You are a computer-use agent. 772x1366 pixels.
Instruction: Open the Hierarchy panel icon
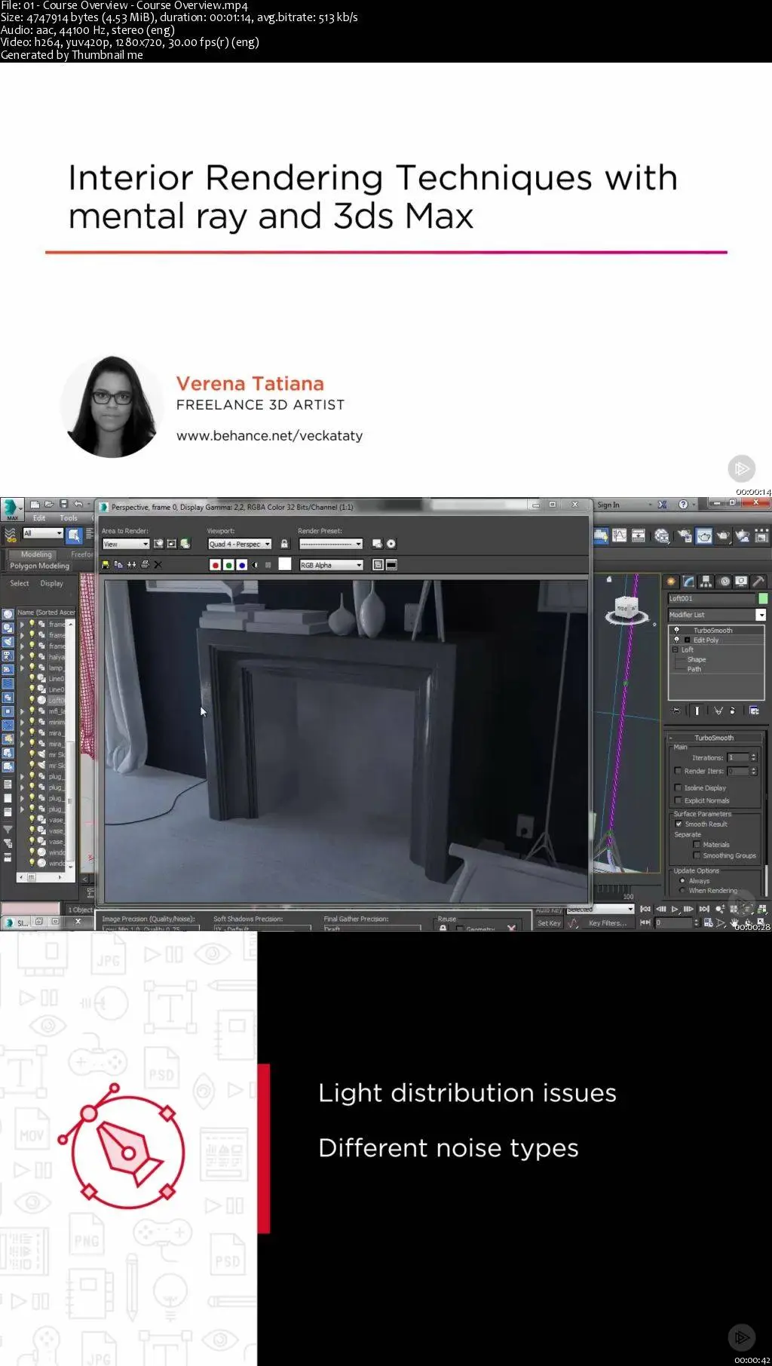click(706, 581)
